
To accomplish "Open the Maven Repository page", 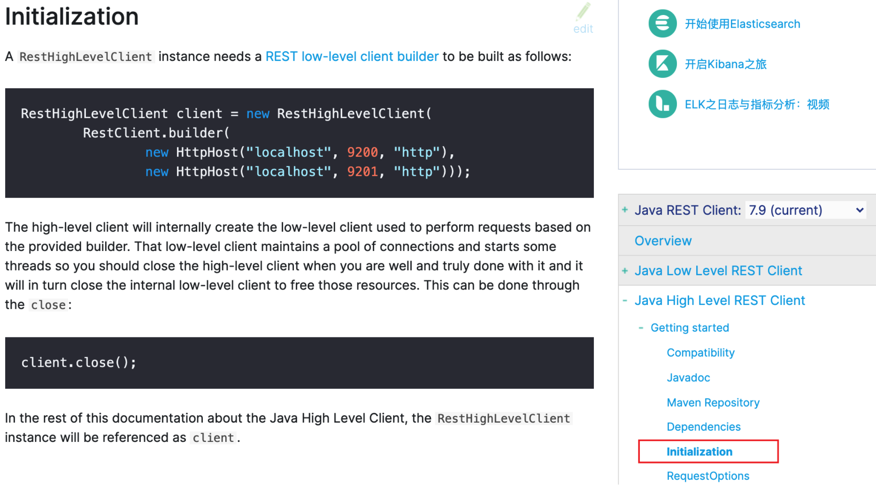I will (713, 402).
